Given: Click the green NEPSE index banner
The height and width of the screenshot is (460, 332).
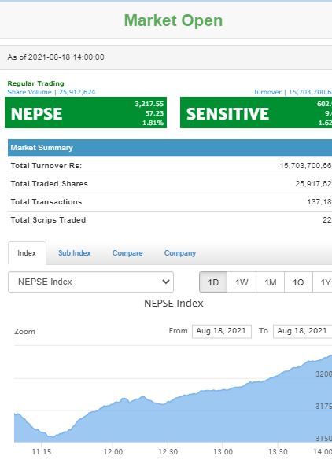Looking at the screenshot, I should click(x=86, y=112).
